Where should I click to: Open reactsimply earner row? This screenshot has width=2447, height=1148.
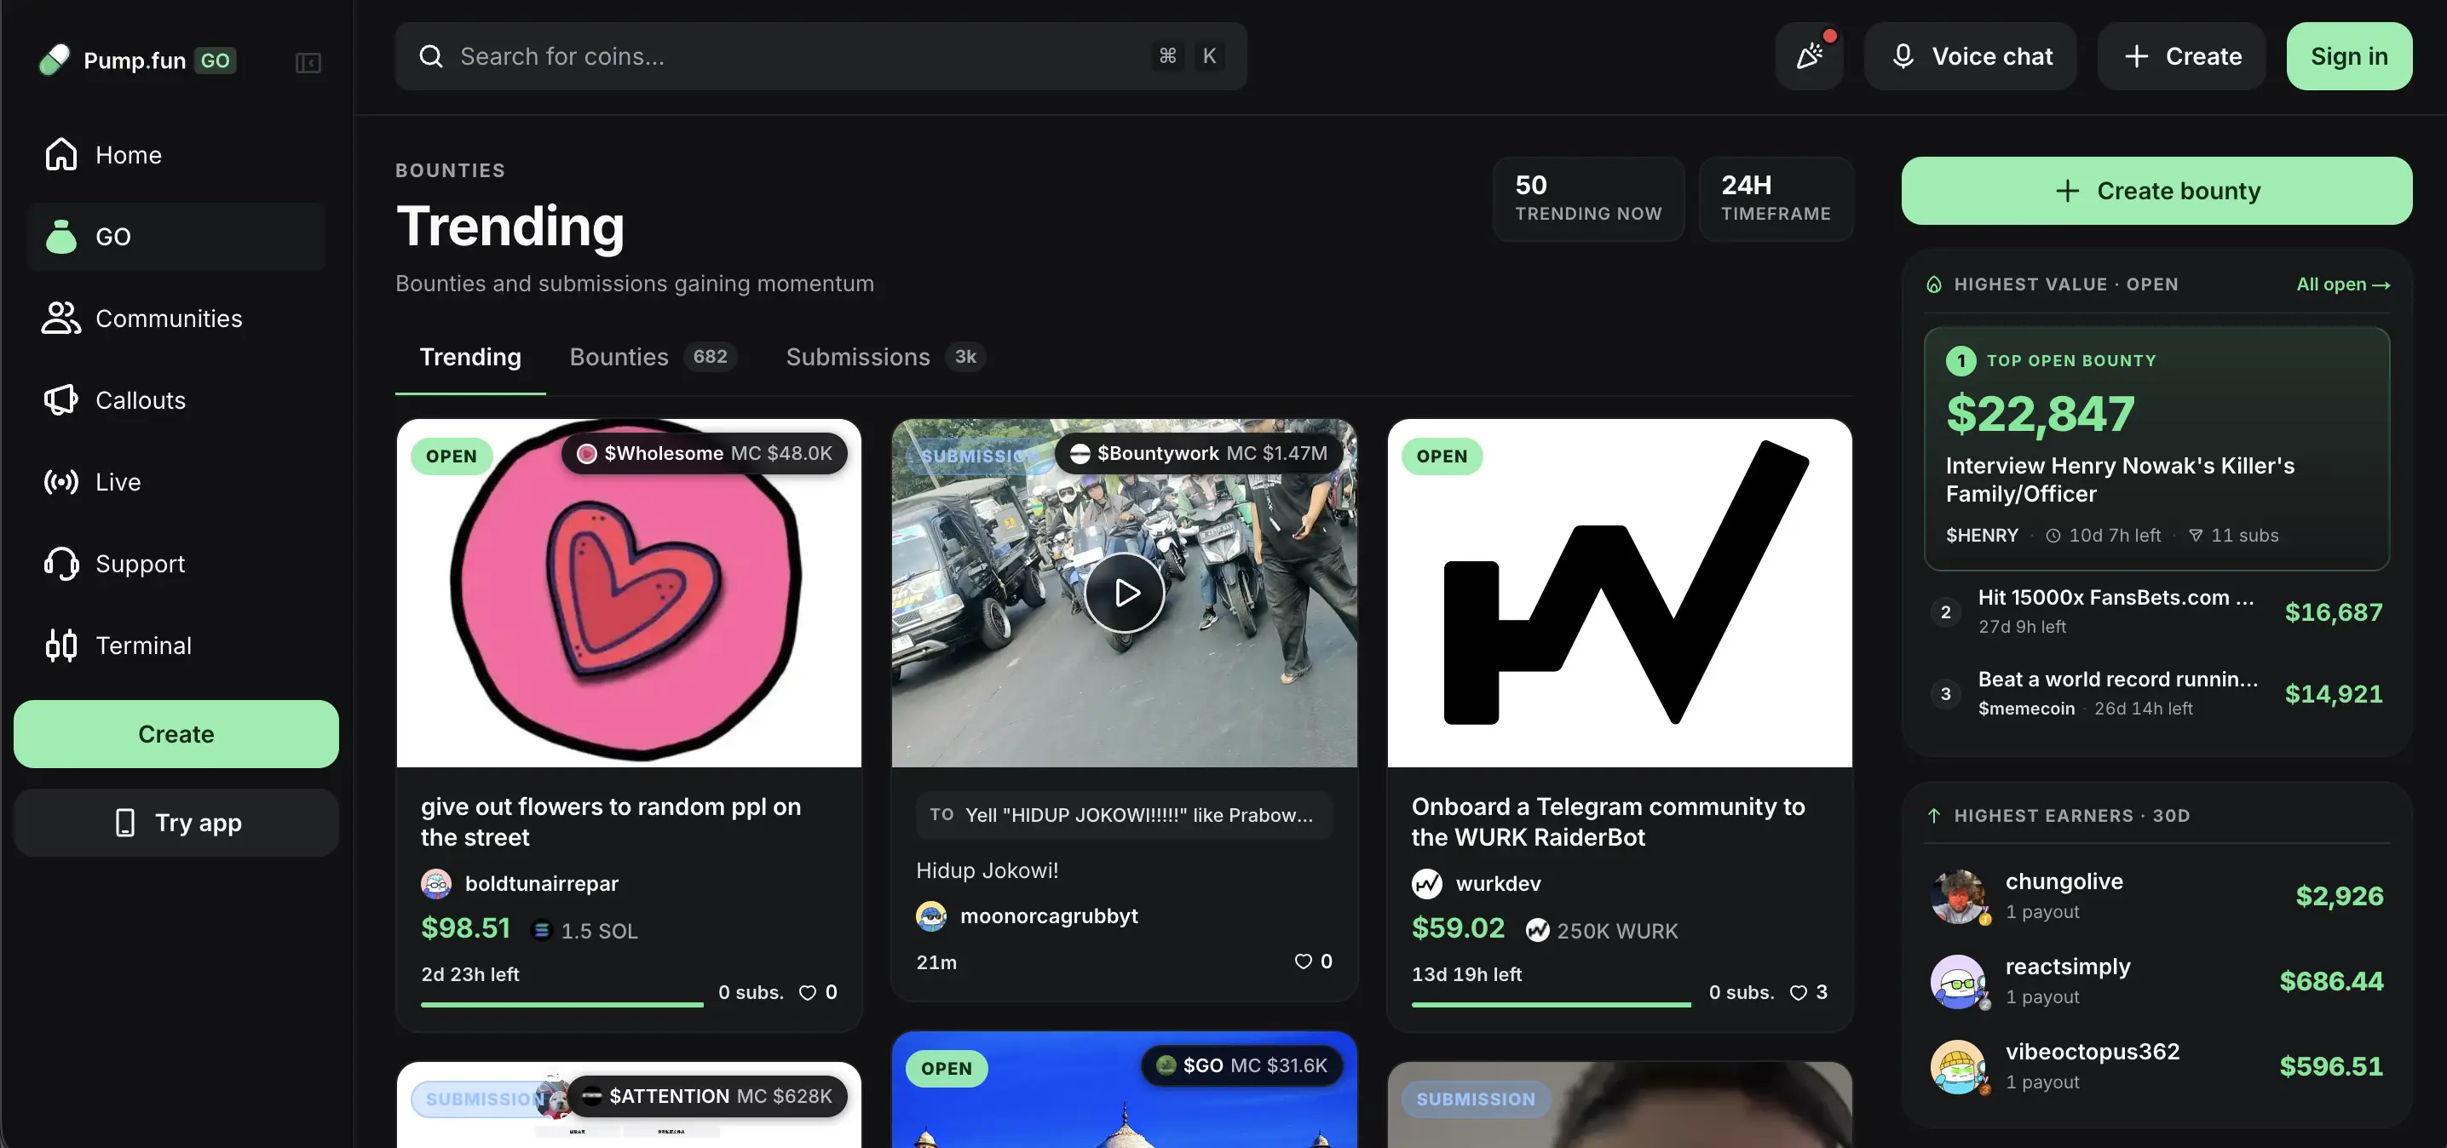[2156, 981]
